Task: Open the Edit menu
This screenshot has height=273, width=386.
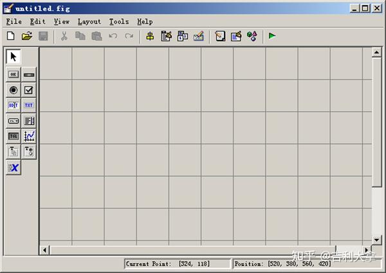Action: pos(38,22)
